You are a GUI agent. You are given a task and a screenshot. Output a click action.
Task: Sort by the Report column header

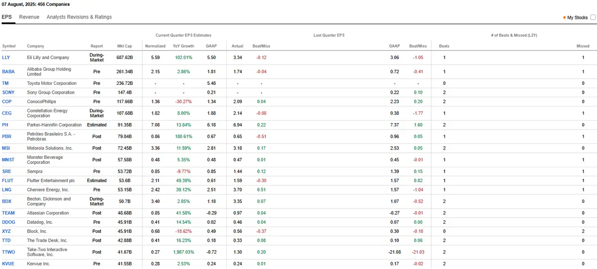click(x=97, y=46)
